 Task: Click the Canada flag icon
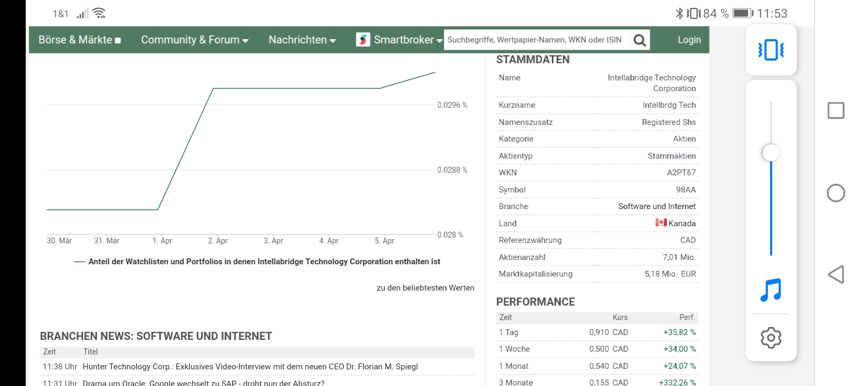(x=661, y=222)
